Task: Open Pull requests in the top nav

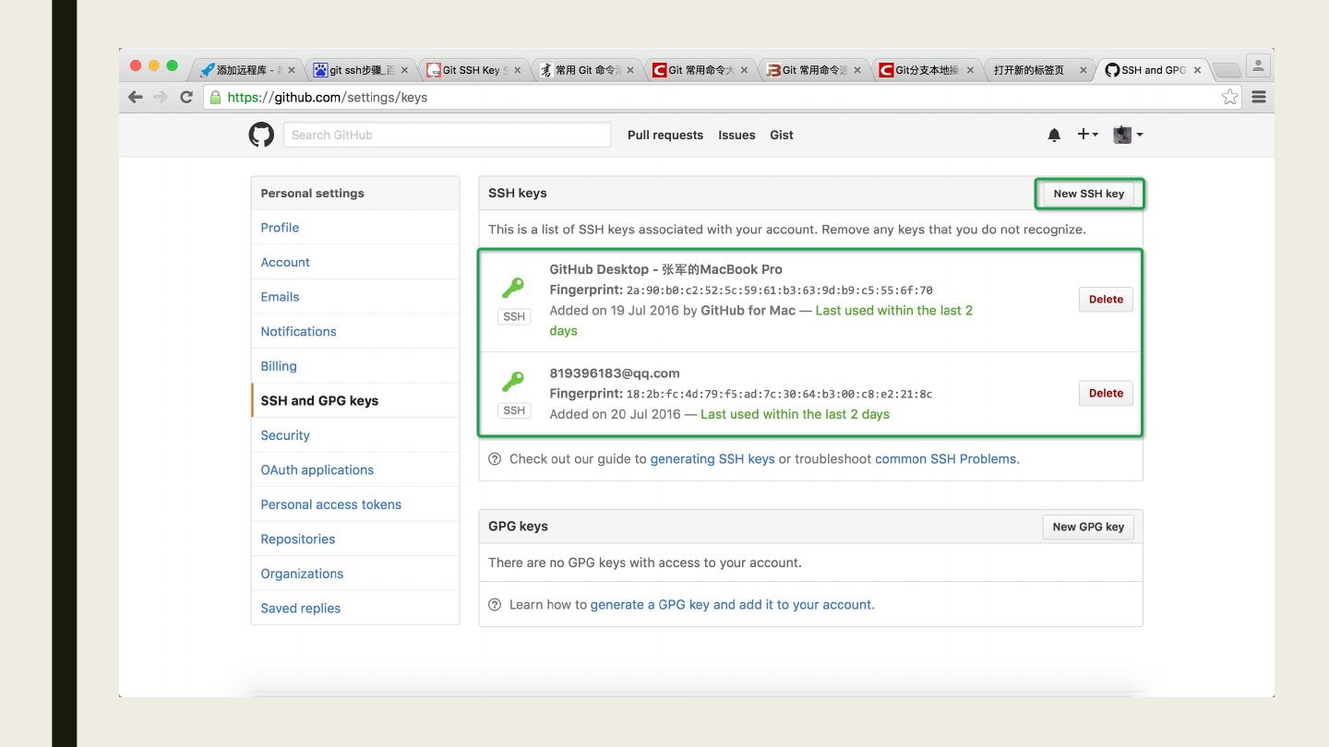Action: tap(664, 135)
